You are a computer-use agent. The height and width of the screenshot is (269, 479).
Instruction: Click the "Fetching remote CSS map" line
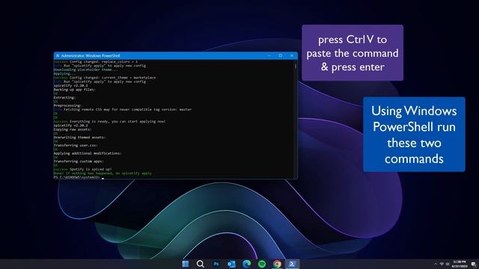[x=123, y=110]
